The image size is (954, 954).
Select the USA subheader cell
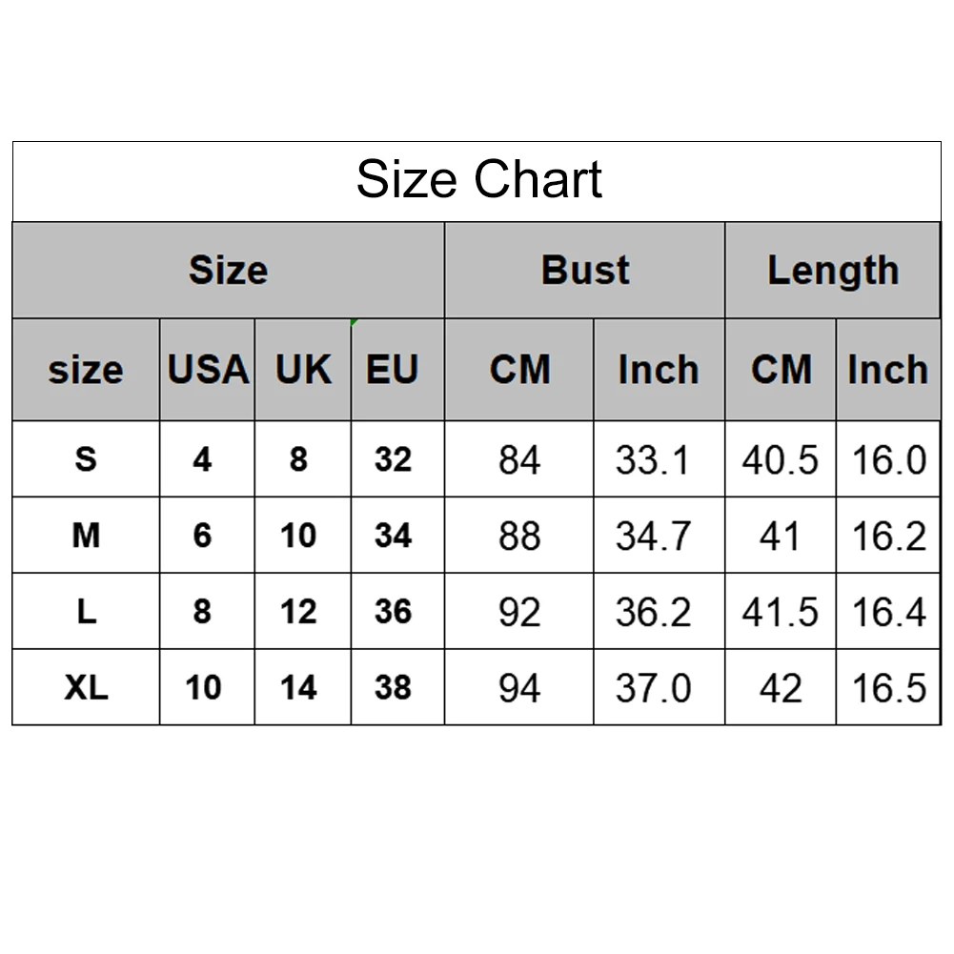click(207, 370)
